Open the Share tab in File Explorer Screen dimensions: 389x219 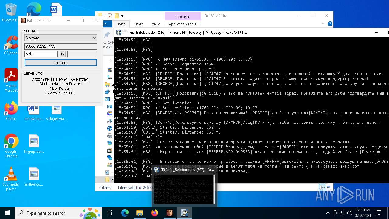pyautogui.click(x=139, y=24)
